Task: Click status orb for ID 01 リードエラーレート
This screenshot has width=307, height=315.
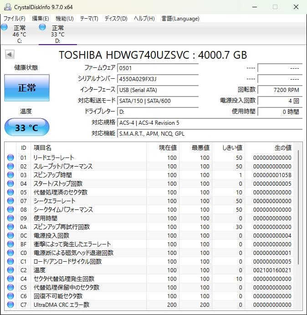Action: pos(10,157)
